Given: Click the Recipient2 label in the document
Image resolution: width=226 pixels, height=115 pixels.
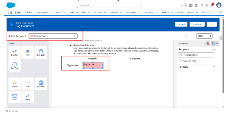Looking at the screenshot, I should click(x=135, y=59).
